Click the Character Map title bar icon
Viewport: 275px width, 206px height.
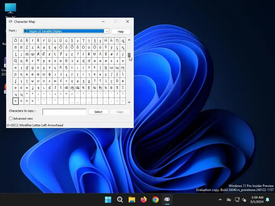click(10, 21)
